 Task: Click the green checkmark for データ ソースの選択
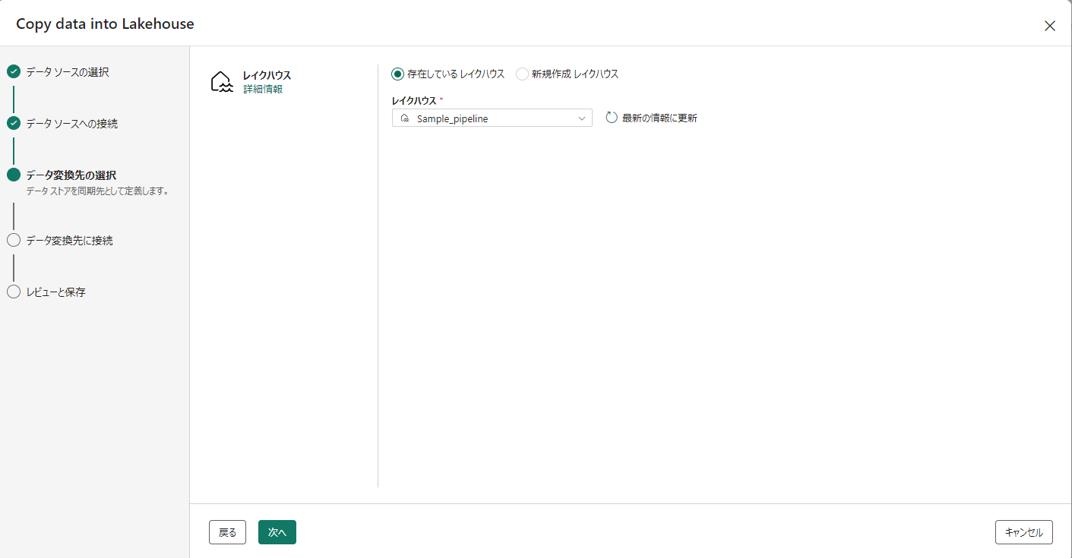coord(14,72)
